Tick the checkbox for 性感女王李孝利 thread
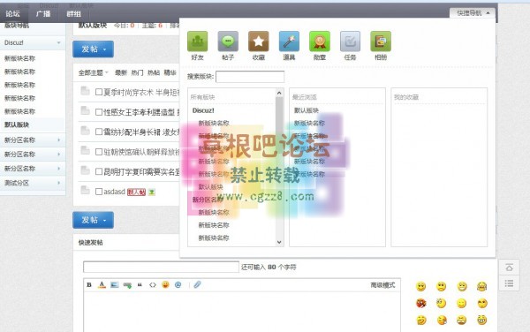Screen dimensions: 530x332 99,112
